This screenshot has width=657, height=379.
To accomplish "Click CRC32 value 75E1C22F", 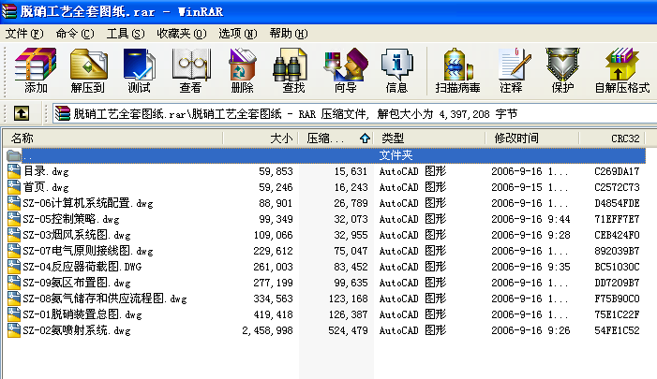I will (617, 314).
